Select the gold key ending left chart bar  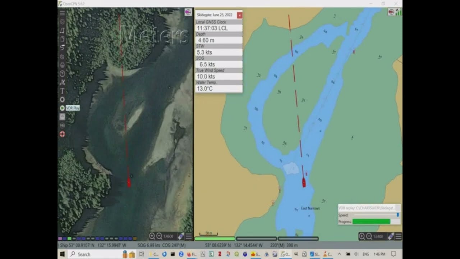point(135,238)
